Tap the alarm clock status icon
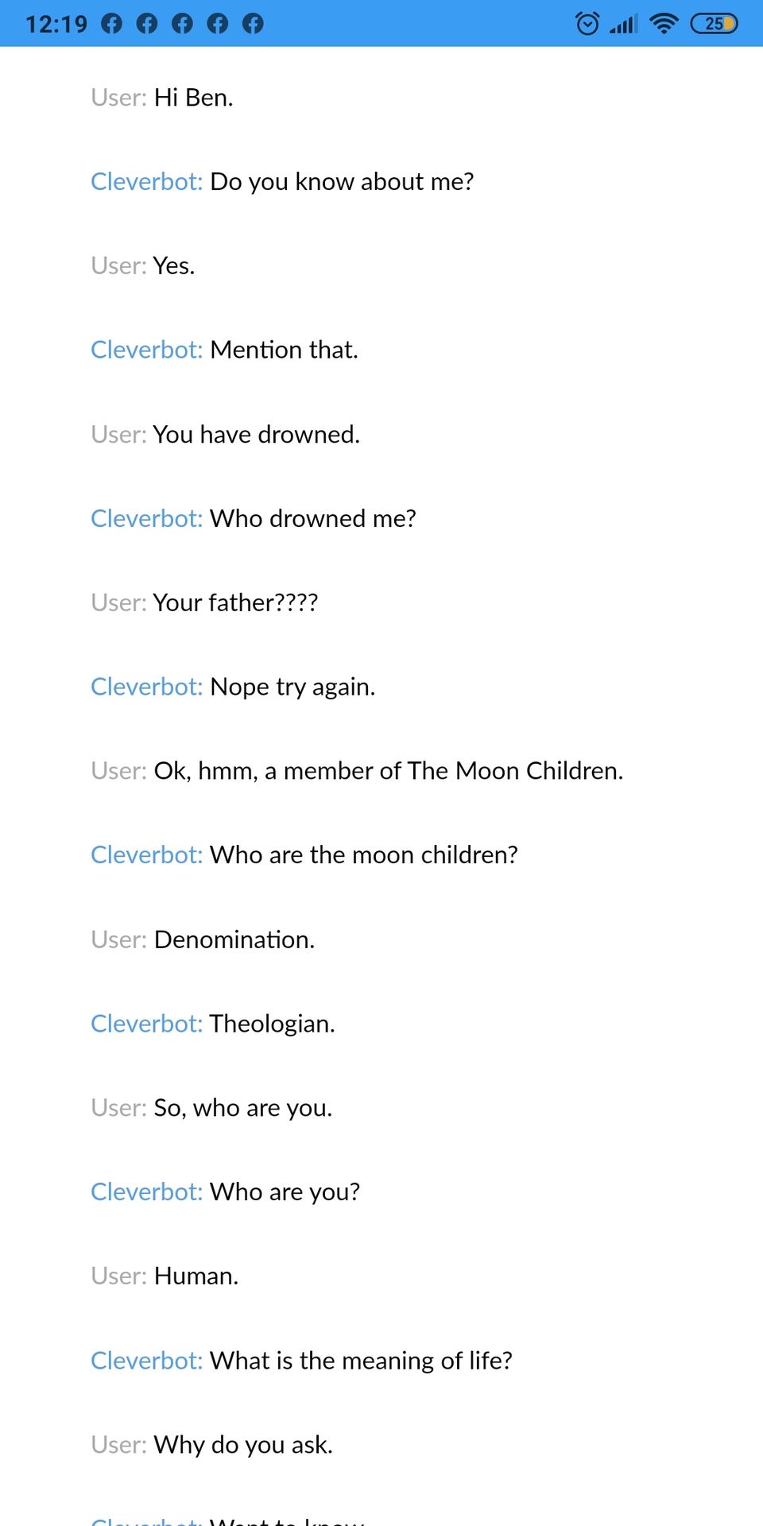Viewport: 763px width, 1526px height. (587, 23)
